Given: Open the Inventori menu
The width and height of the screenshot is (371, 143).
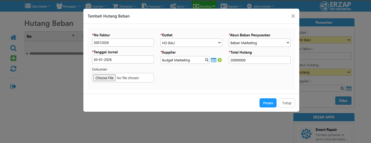Looking at the screenshot, I should 96,6.
